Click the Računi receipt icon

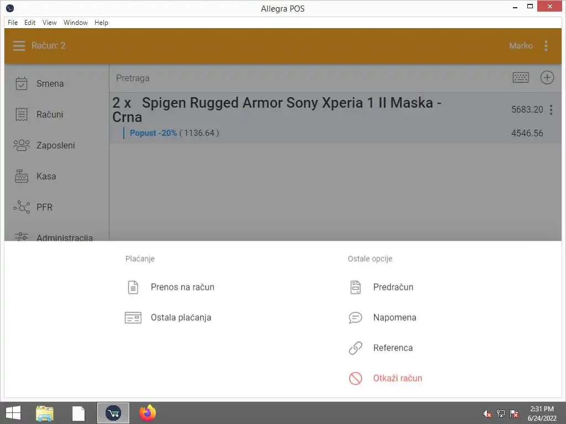(22, 114)
